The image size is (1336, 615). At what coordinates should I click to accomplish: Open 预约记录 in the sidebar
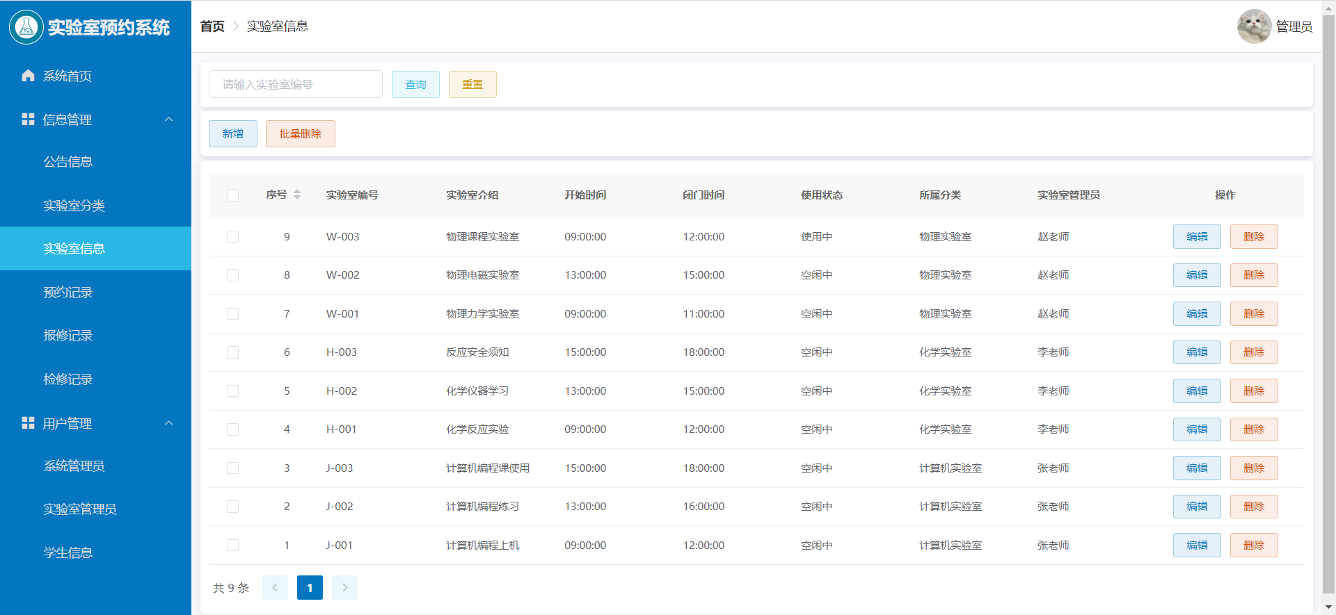point(68,293)
